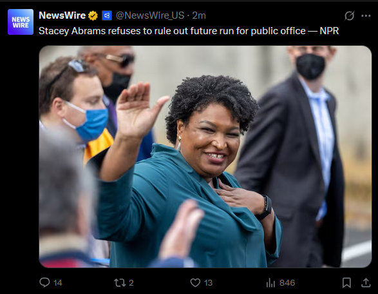The width and height of the screenshot is (378, 294).
Task: Share the post via upload arrow icon
Action: [x=366, y=282]
